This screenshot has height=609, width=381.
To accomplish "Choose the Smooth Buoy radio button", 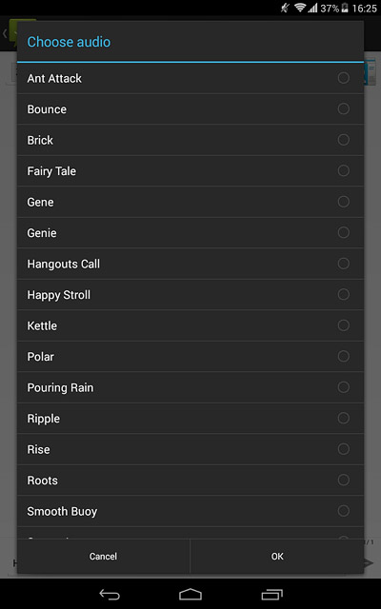I will click(x=343, y=511).
